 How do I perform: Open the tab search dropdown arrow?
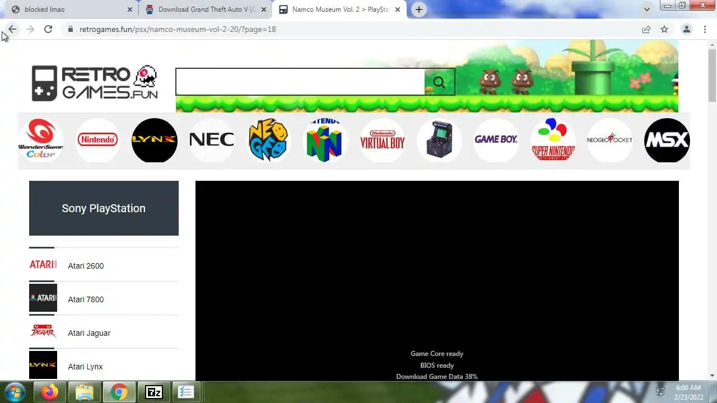647,10
